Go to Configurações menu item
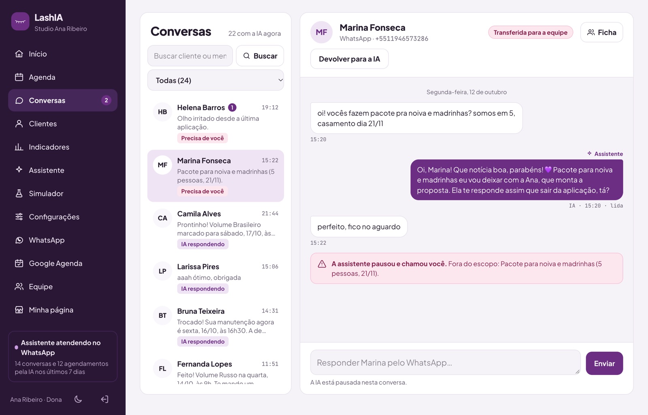 click(x=63, y=217)
